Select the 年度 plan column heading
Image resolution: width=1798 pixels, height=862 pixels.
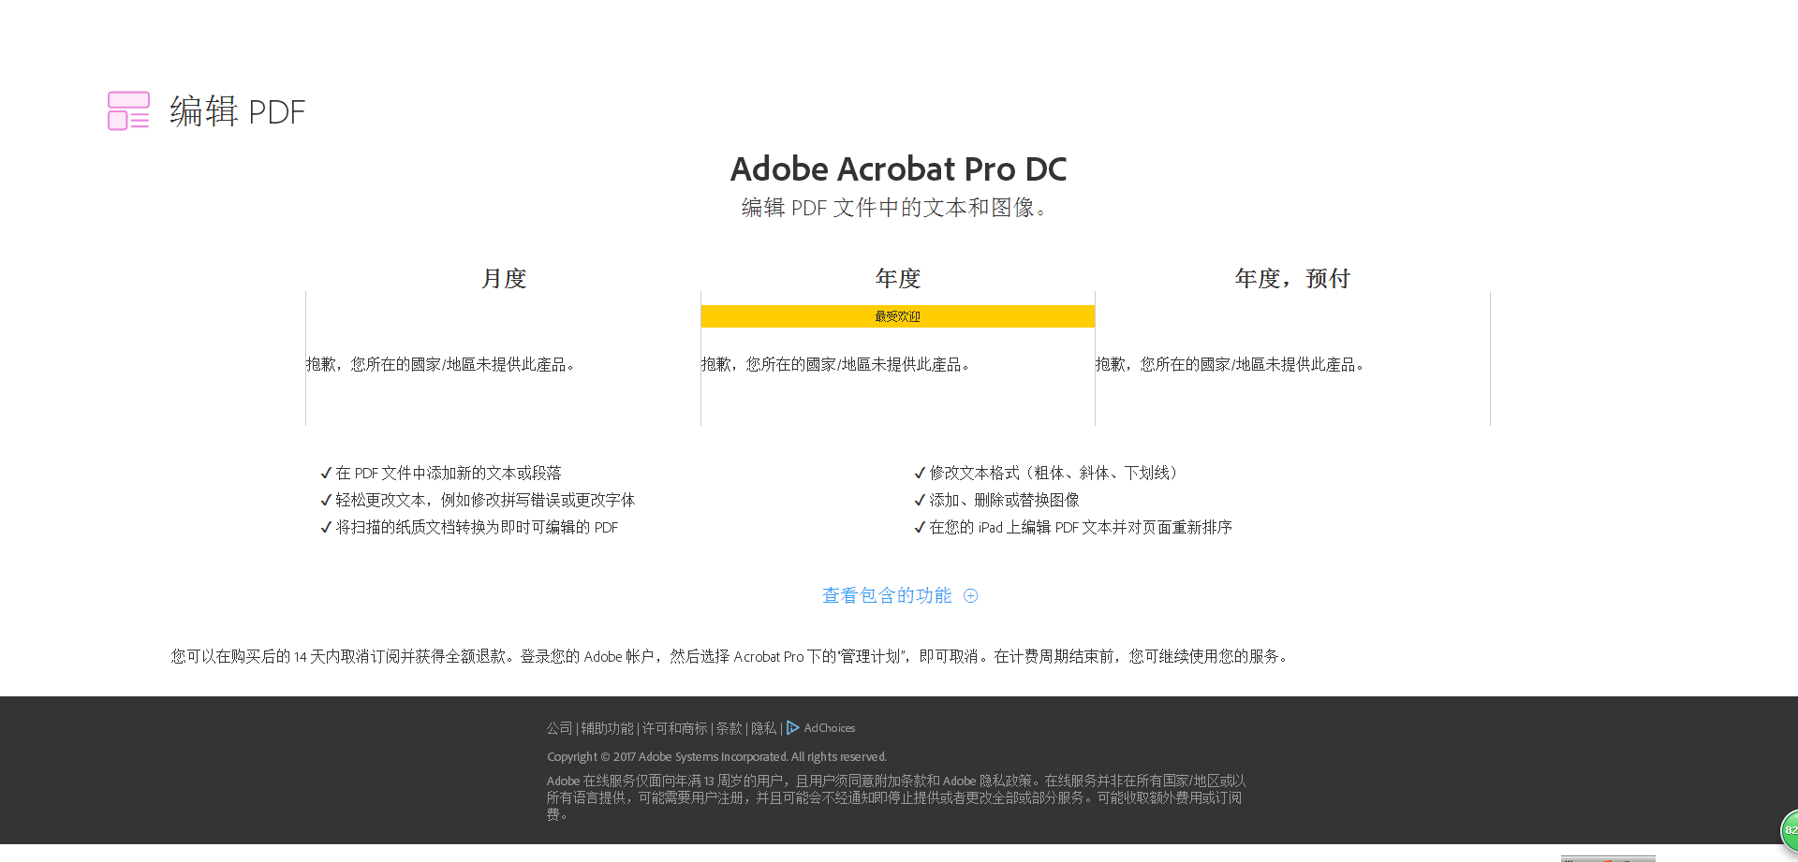pyautogui.click(x=898, y=279)
